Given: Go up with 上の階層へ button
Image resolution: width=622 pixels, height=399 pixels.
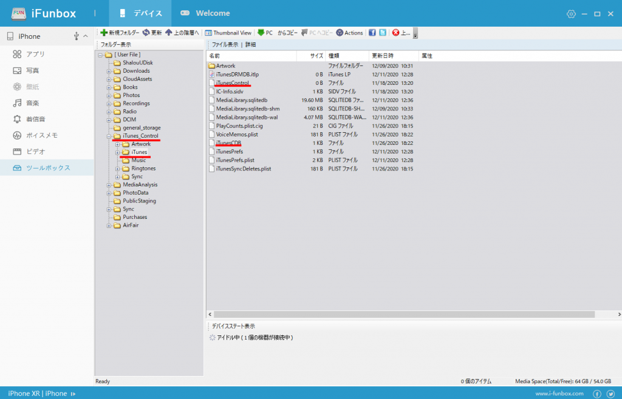Looking at the screenshot, I should [x=182, y=33].
